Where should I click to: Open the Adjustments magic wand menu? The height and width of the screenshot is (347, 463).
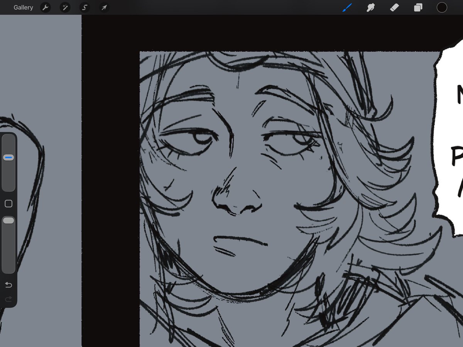coord(65,7)
